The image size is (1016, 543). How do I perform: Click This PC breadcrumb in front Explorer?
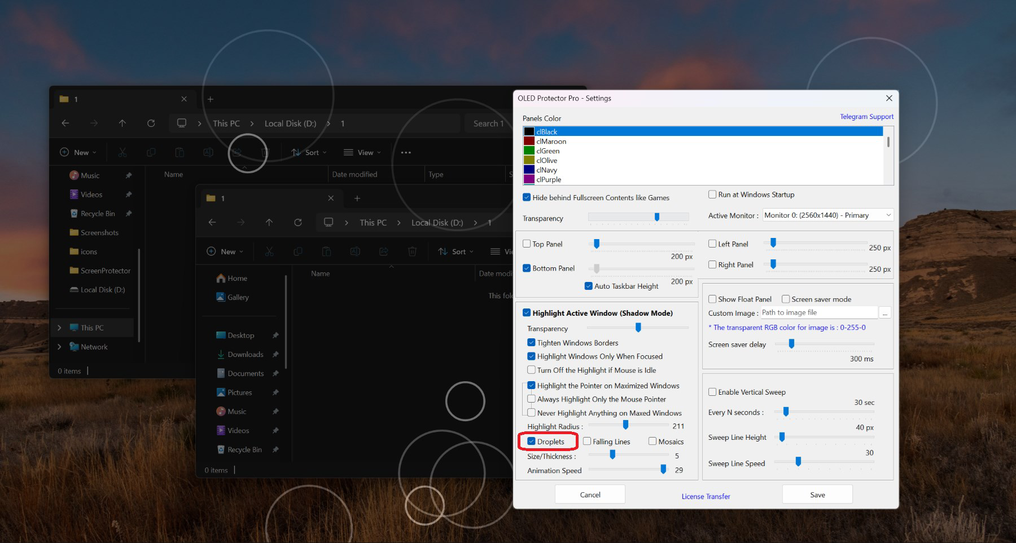[373, 223]
